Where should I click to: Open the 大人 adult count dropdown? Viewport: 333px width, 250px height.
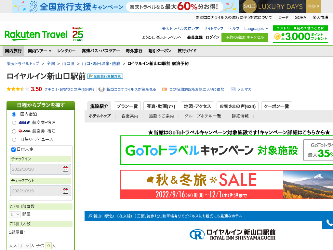[24, 246]
